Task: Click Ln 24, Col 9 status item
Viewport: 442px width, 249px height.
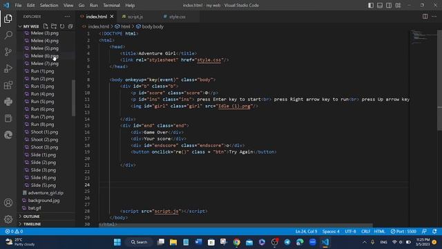Action: (306, 231)
